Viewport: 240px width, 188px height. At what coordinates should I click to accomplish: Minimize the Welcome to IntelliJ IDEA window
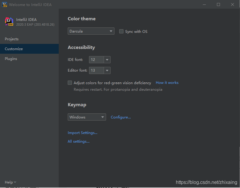click(204, 4)
